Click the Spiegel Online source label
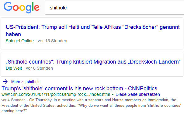Screen dimensions: 184x115 point(20,41)
